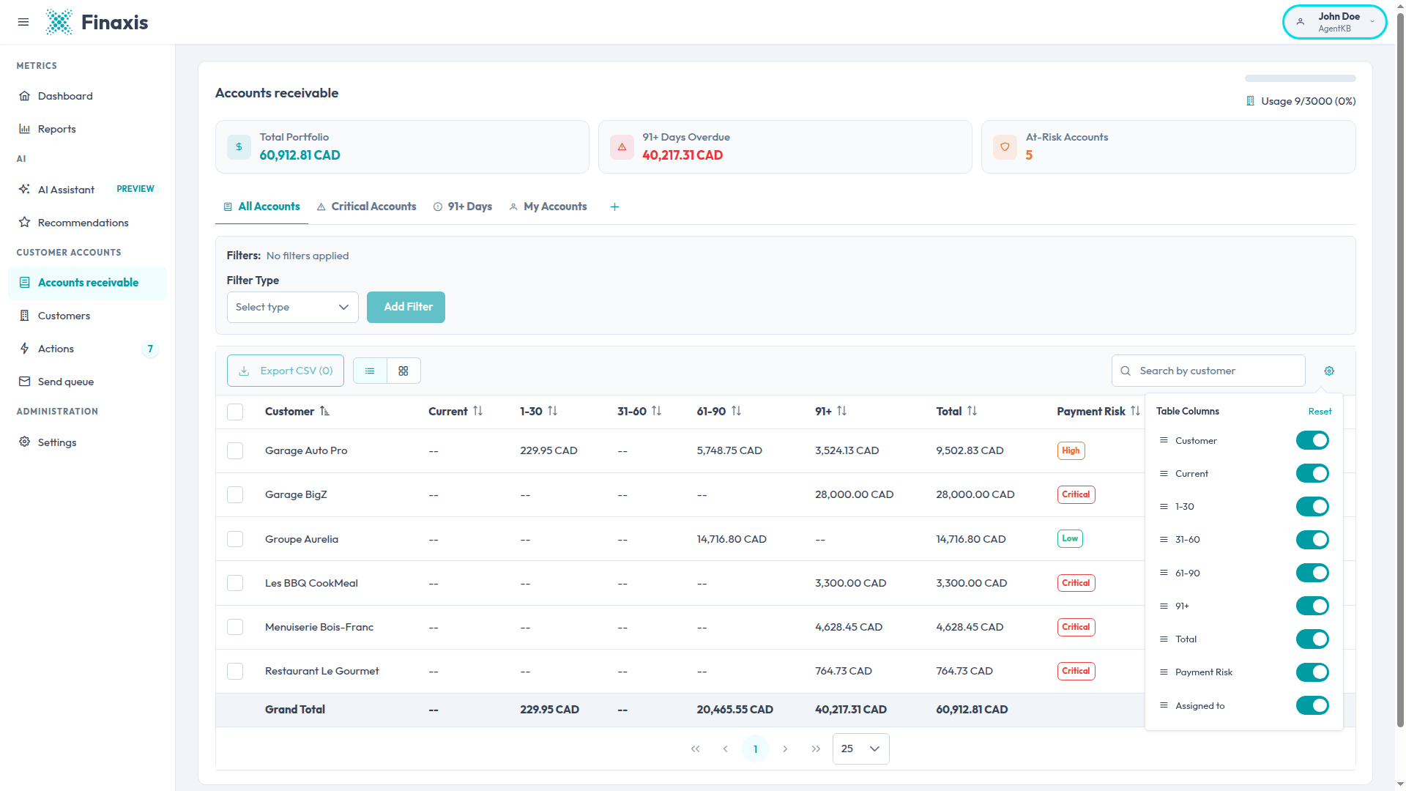Sort by 31-60 column sort icon

tap(656, 412)
